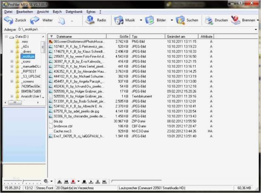Sort by Geändert am column header

tap(182, 36)
